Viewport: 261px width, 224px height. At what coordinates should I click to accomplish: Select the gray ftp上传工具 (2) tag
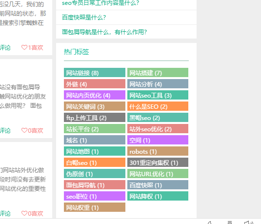(95, 118)
